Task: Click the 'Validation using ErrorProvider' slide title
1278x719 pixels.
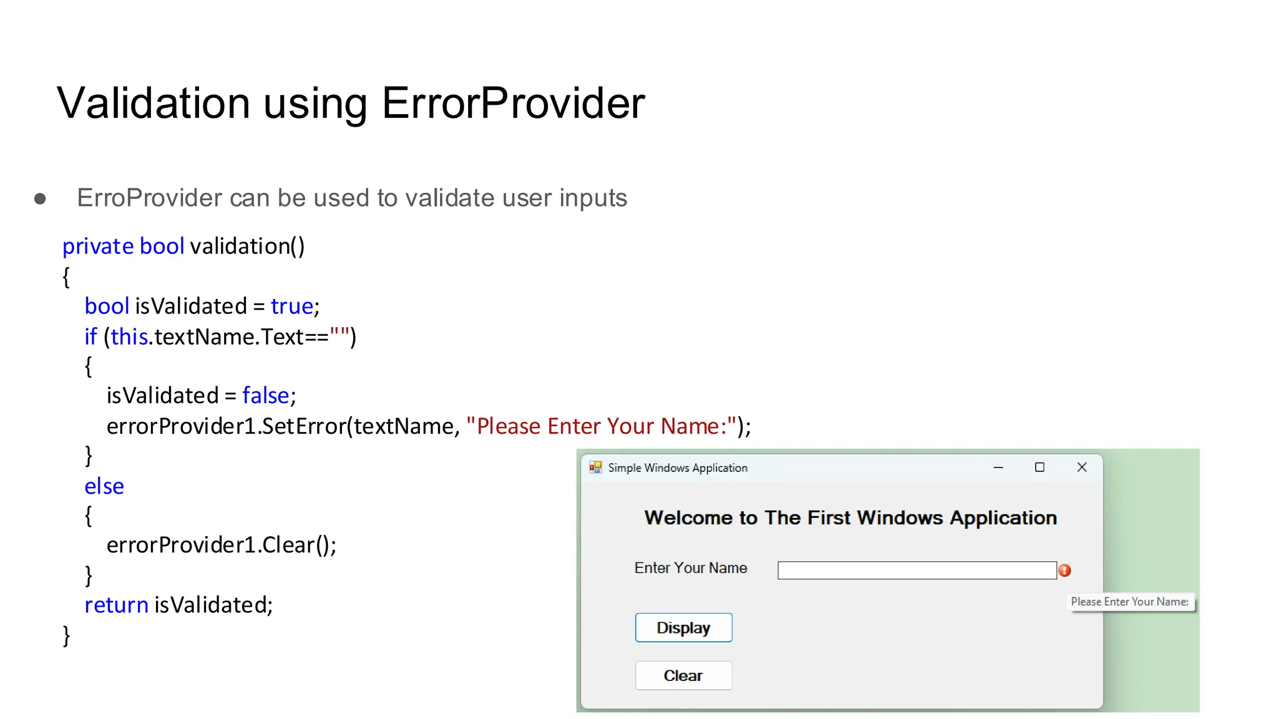Action: (x=351, y=103)
